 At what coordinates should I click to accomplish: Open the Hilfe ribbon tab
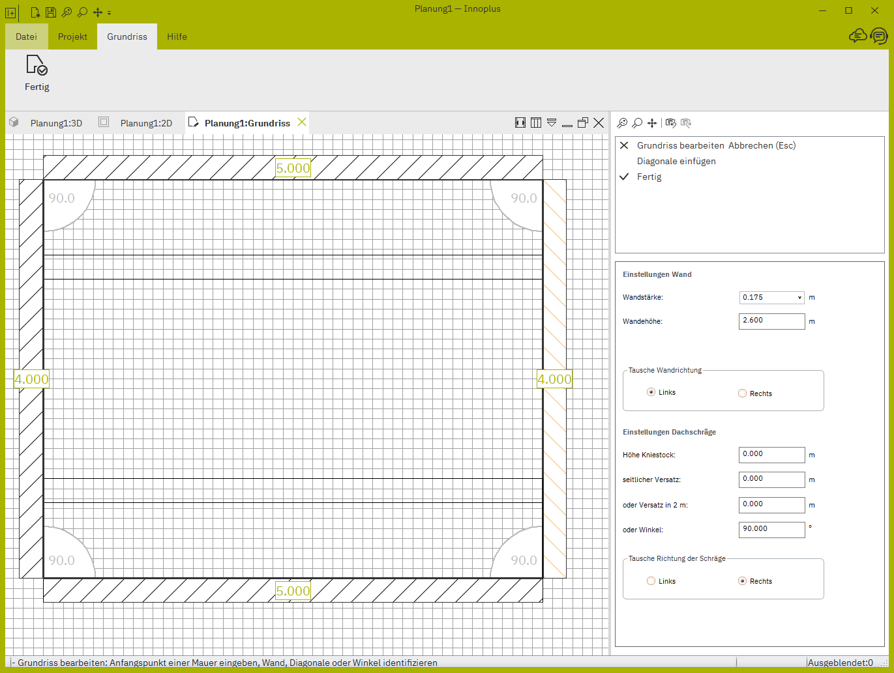click(177, 36)
